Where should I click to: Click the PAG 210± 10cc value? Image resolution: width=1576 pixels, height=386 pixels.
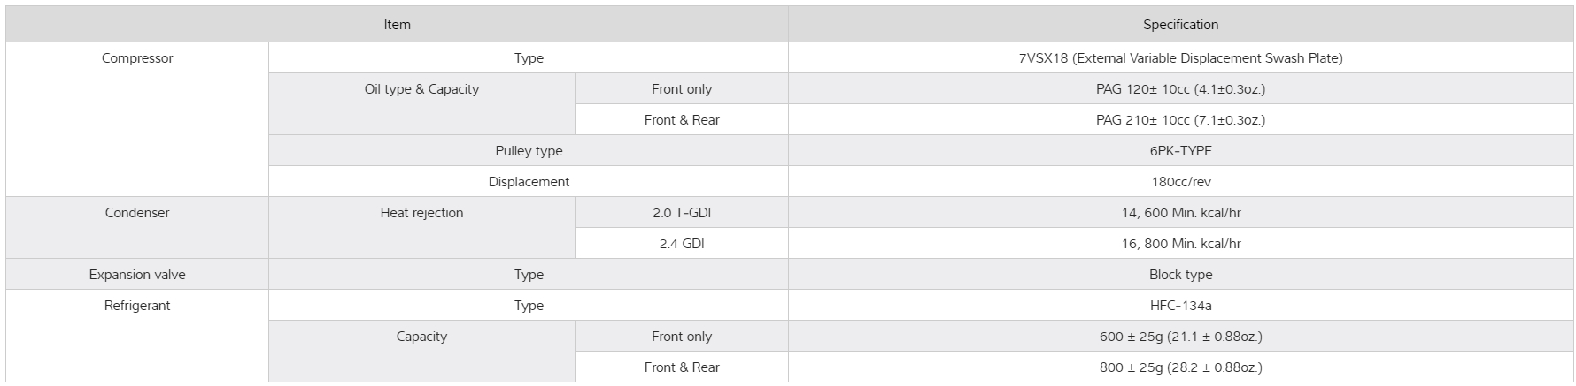pyautogui.click(x=1180, y=120)
